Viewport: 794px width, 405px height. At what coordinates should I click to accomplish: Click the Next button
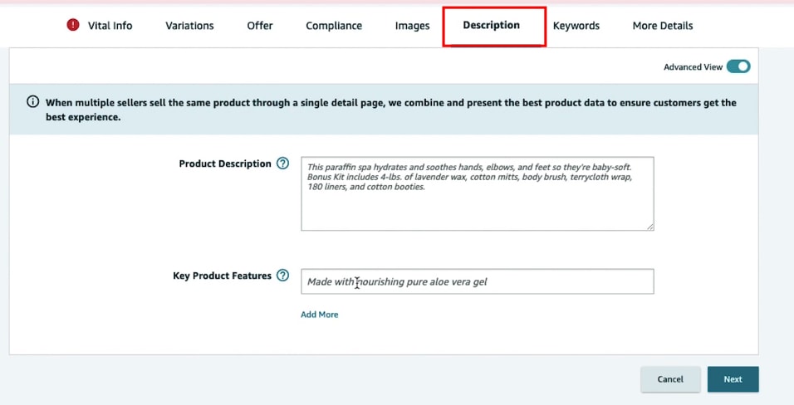(x=733, y=379)
